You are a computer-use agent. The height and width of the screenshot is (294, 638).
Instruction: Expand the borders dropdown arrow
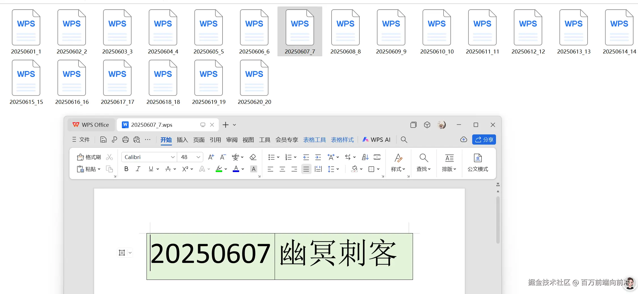pos(378,169)
